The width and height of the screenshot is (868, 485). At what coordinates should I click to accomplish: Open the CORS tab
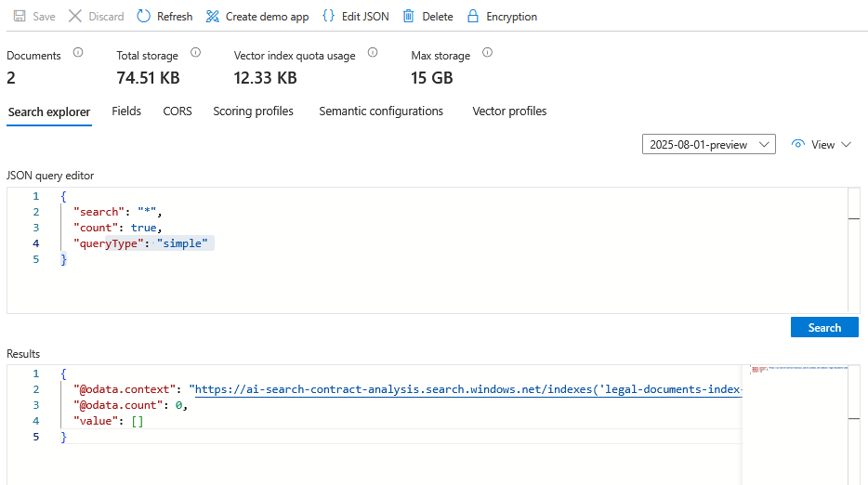click(x=178, y=111)
